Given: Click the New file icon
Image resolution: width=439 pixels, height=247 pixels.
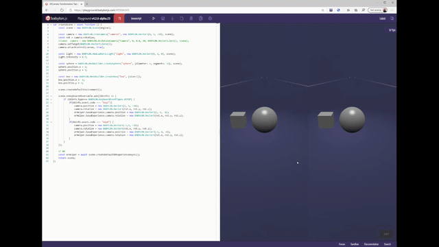Looking at the screenshot, I should (182, 19).
